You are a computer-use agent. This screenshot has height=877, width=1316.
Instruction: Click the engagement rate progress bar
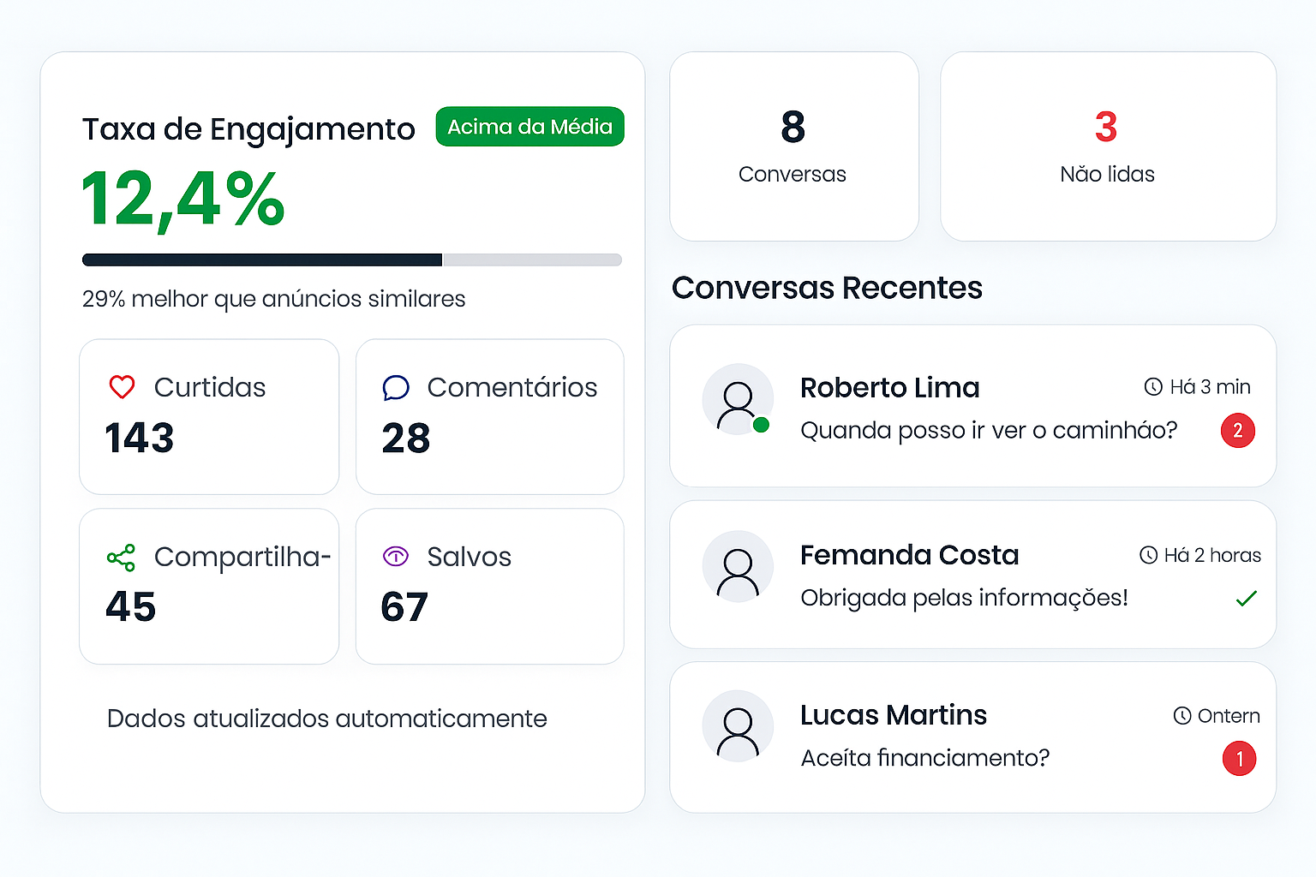351,260
